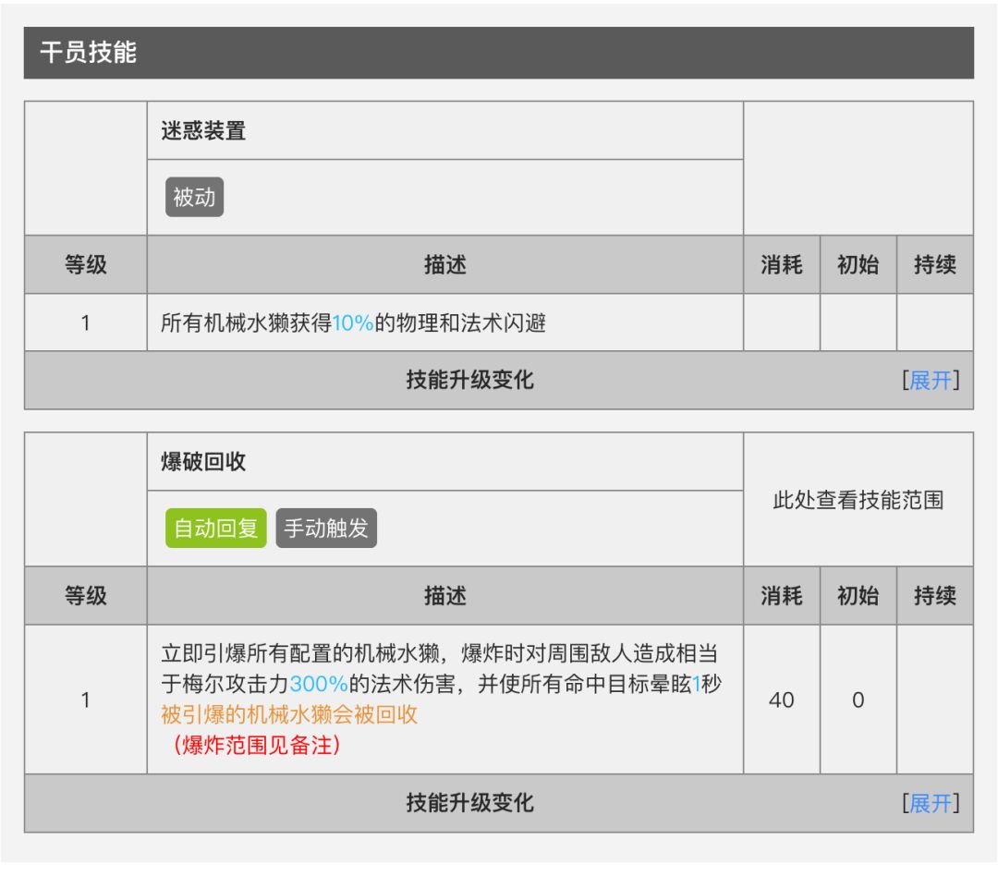Viewport: 998px width, 876px height.
Task: Click 消耗 header in 爆破回收 table
Action: click(782, 595)
